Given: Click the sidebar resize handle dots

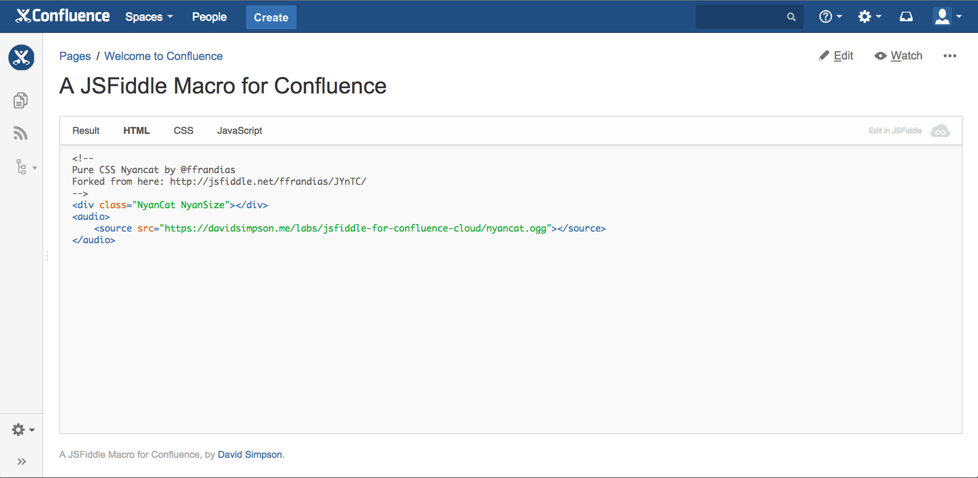Looking at the screenshot, I should 47,256.
